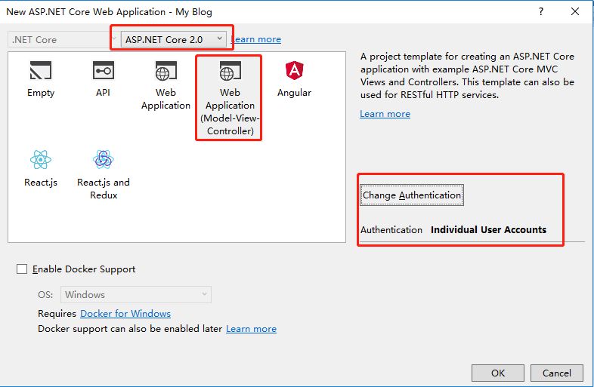Click the template description paragraph
The image size is (594, 387).
[x=467, y=75]
